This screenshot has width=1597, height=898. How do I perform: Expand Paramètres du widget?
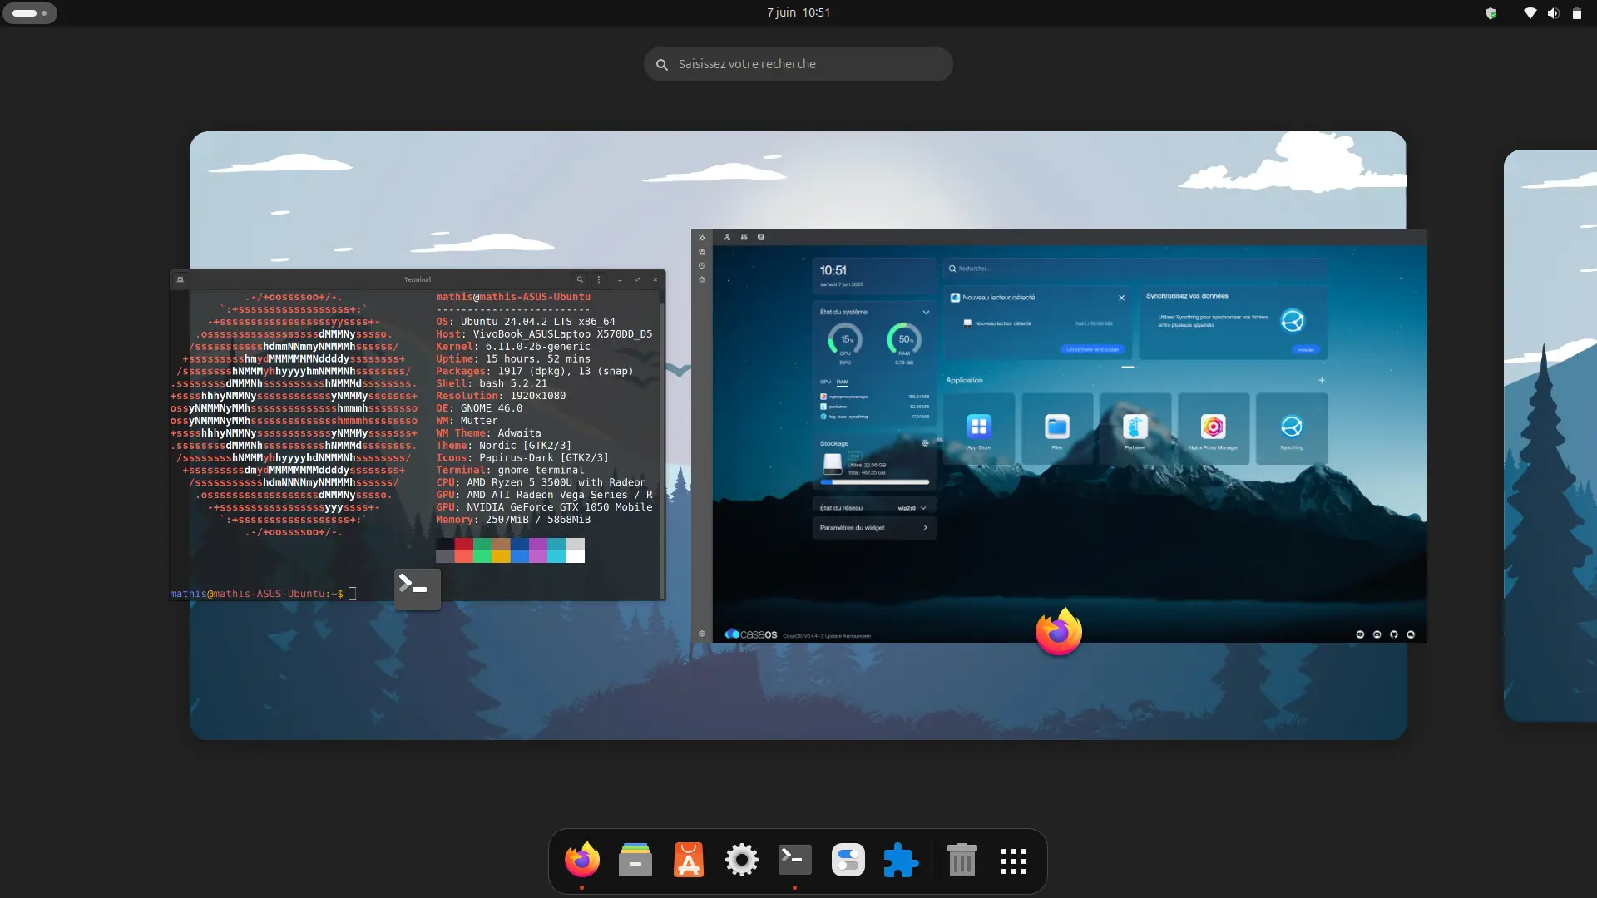(925, 528)
